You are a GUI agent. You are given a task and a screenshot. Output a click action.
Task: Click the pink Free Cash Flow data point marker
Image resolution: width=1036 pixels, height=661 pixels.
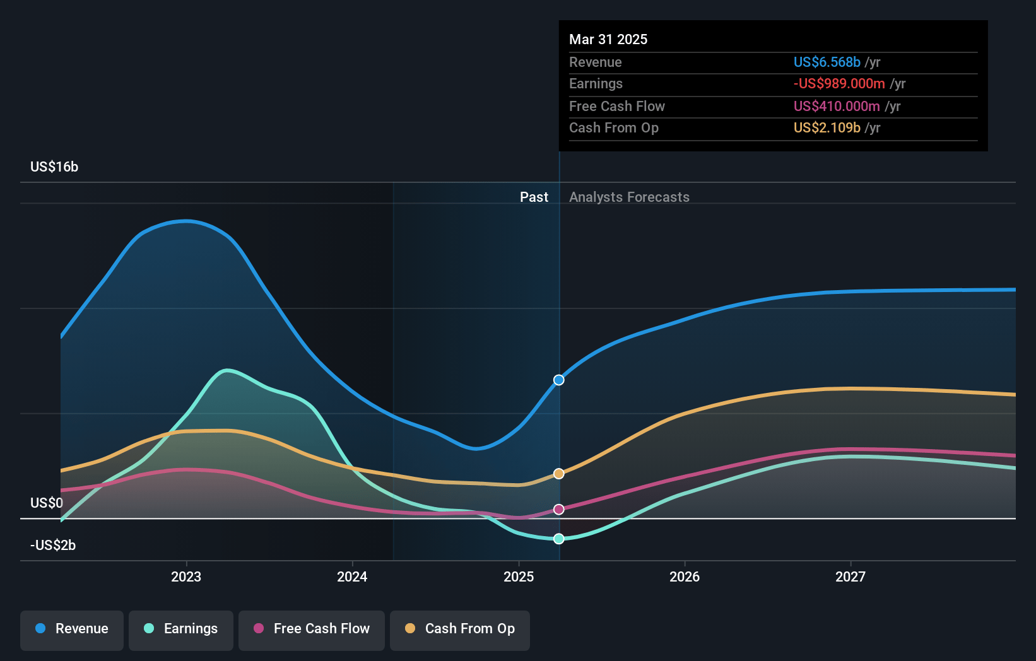click(559, 509)
